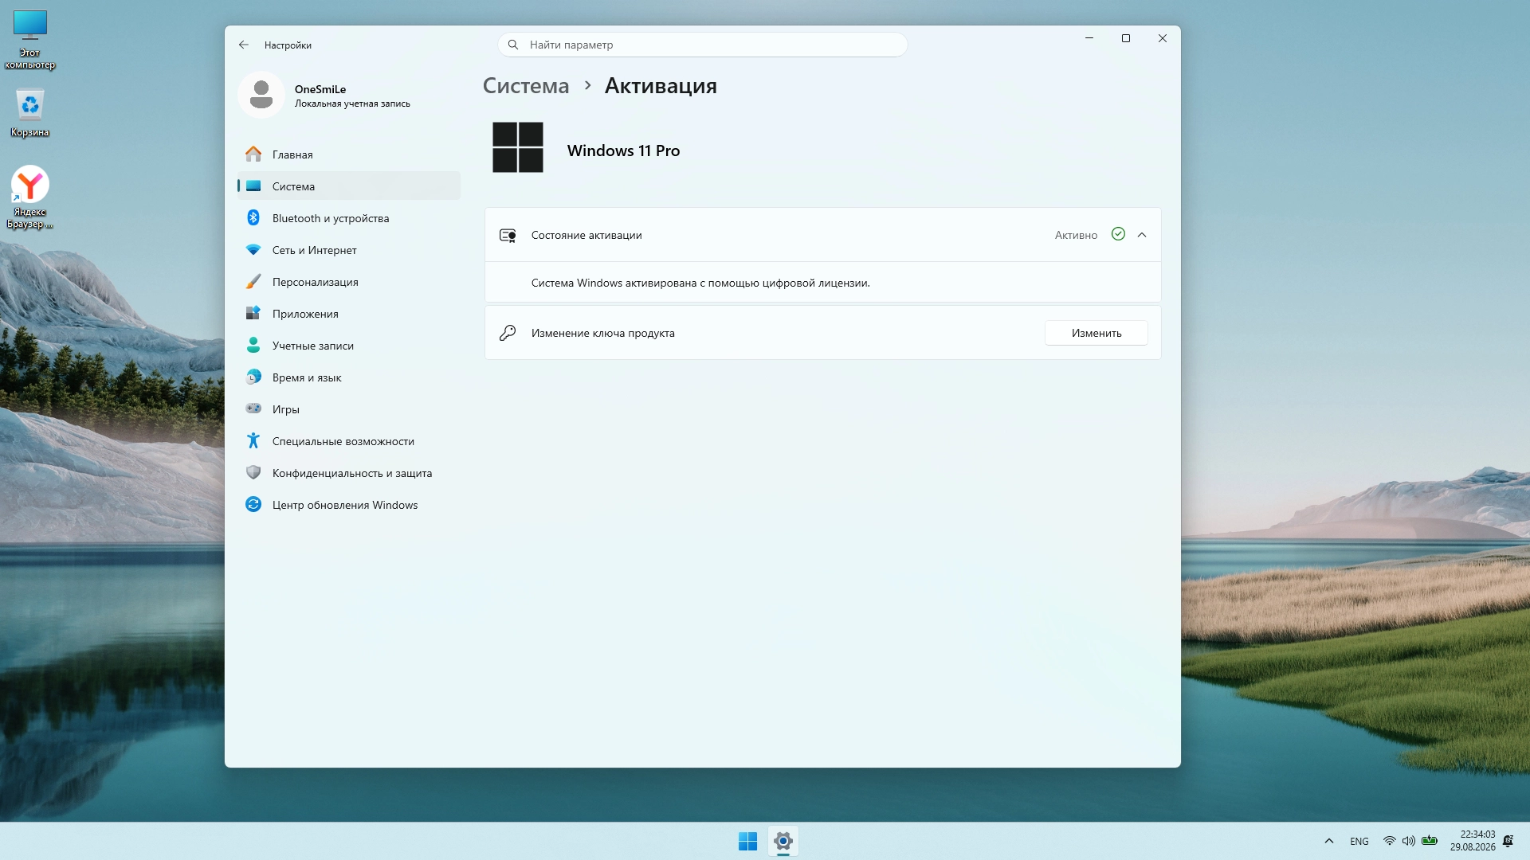Click the OneSmiLe account name
Screen dimensions: 1530x860
(320, 89)
